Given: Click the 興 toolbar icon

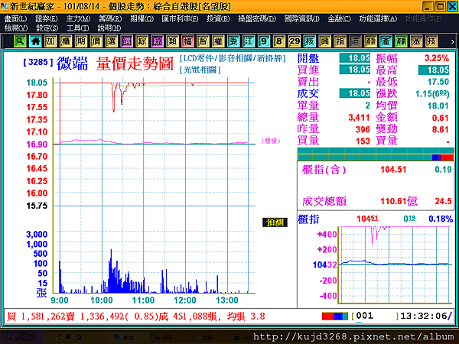Looking at the screenshot, I should [324, 41].
